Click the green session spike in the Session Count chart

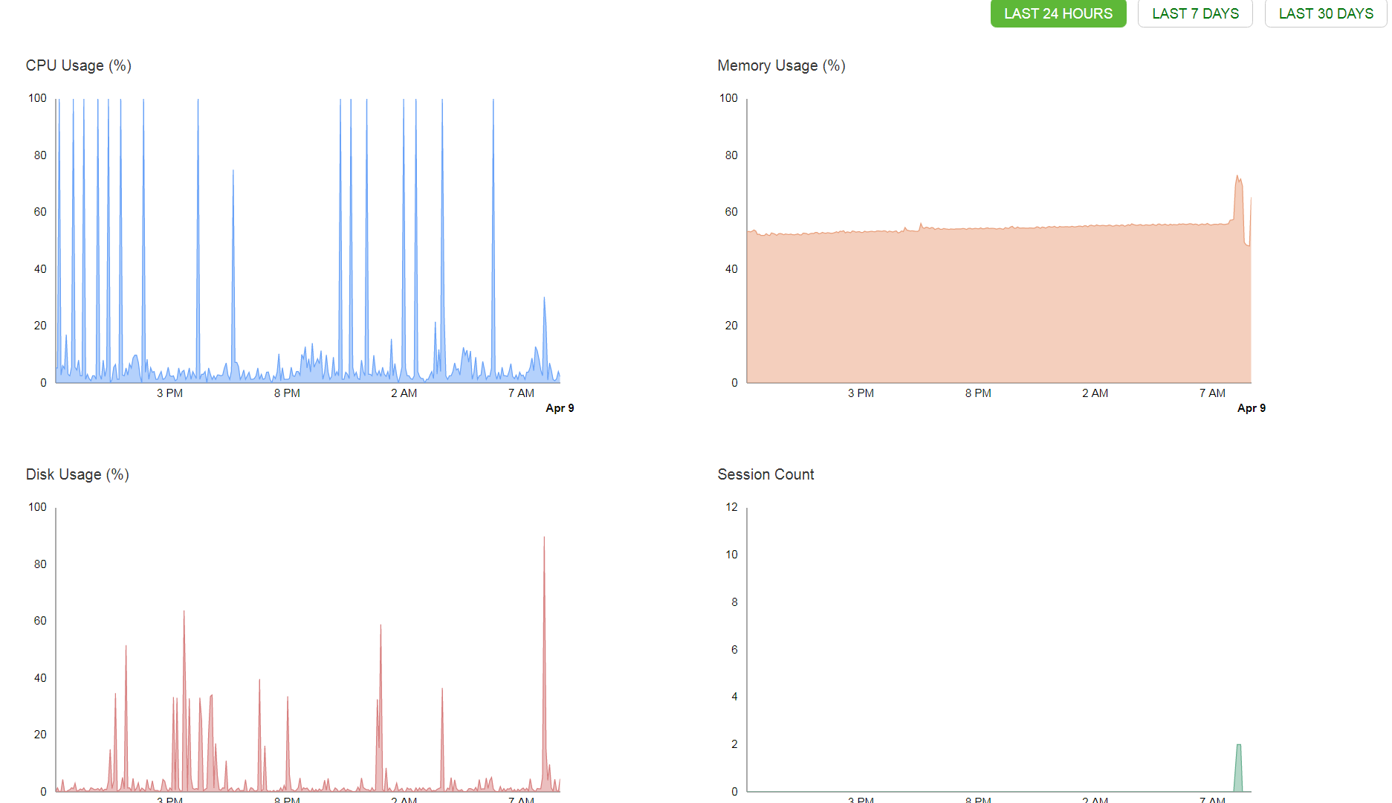click(1238, 770)
